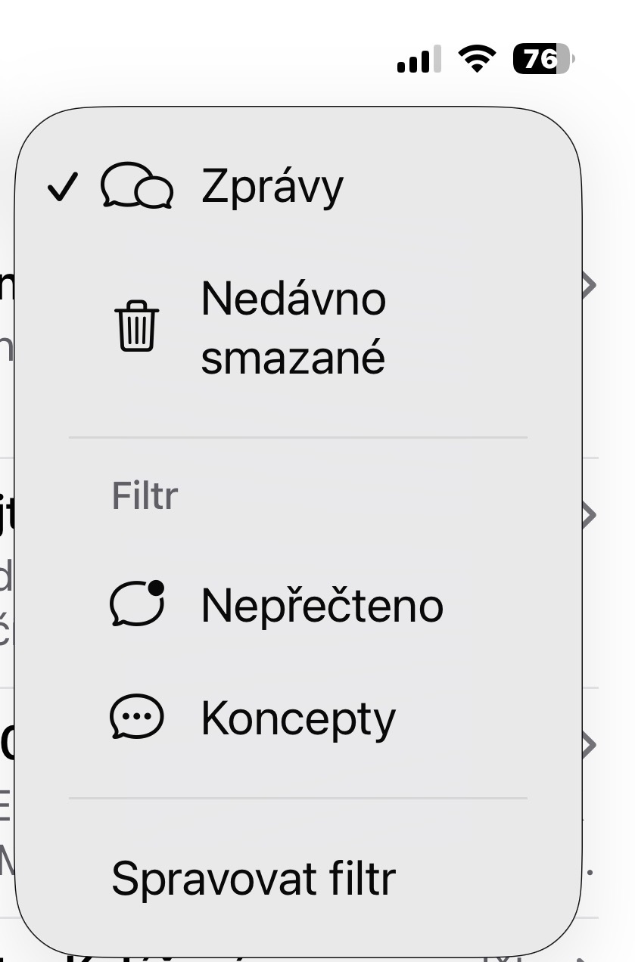Tap the cellular signal bars icon
This screenshot has height=962, width=635.
(x=418, y=60)
